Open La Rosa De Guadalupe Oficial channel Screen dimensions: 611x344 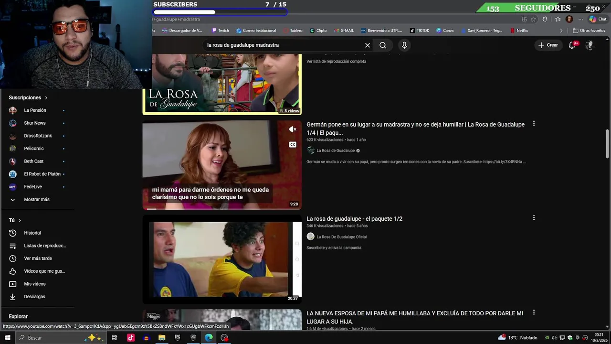coord(341,236)
